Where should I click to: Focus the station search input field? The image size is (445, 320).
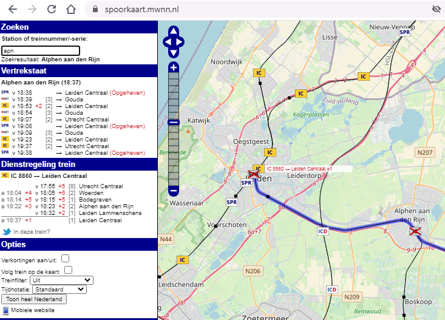(41, 51)
